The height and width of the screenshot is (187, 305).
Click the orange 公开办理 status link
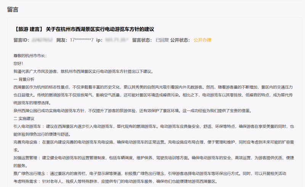[x=202, y=40]
